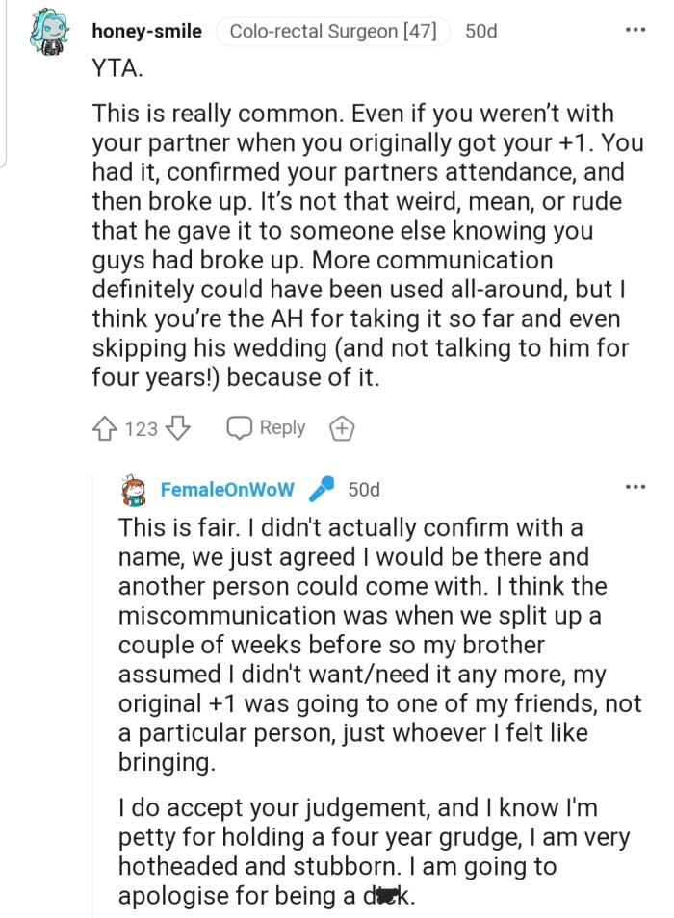
Task: Visit FemaleOnWoW's profile via username
Action: coord(227,490)
